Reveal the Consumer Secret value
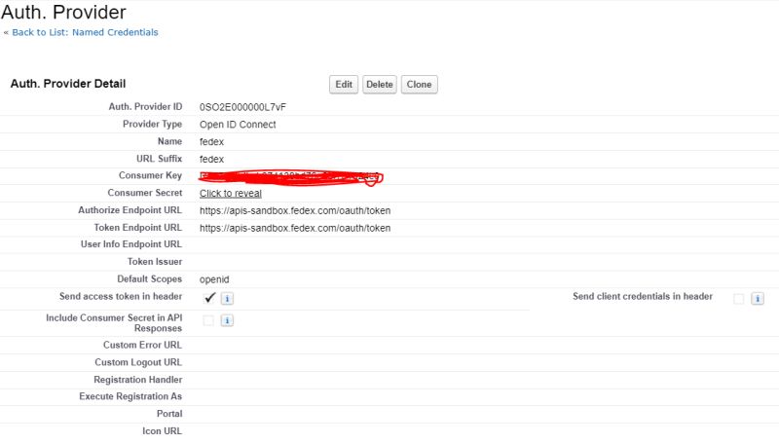This screenshot has height=444, width=779. click(x=231, y=193)
